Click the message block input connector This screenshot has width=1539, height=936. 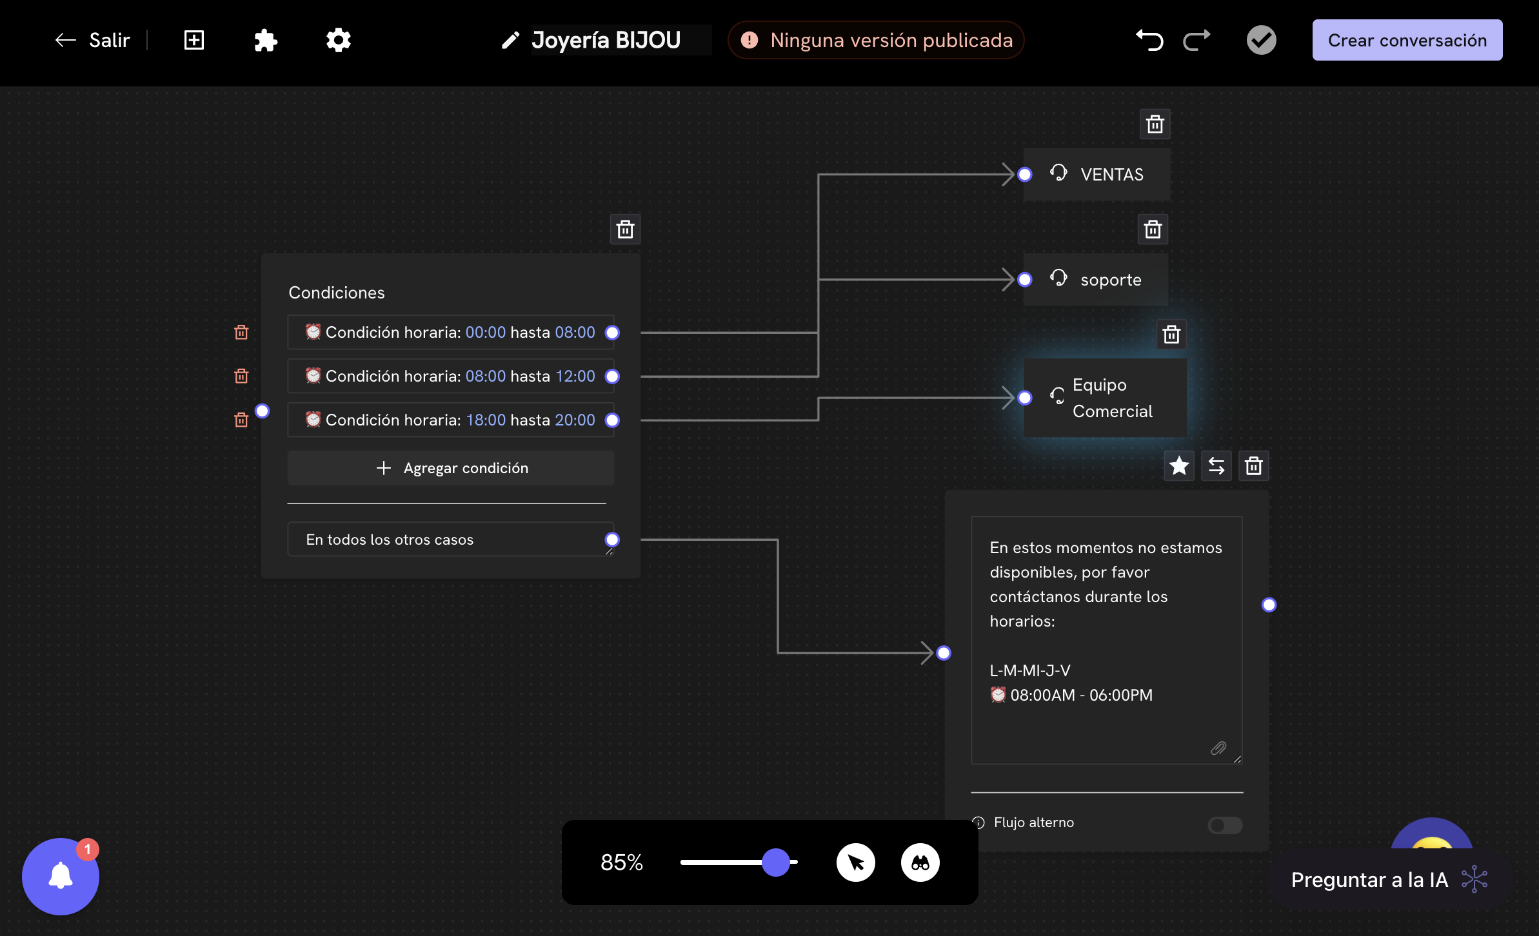point(944,653)
